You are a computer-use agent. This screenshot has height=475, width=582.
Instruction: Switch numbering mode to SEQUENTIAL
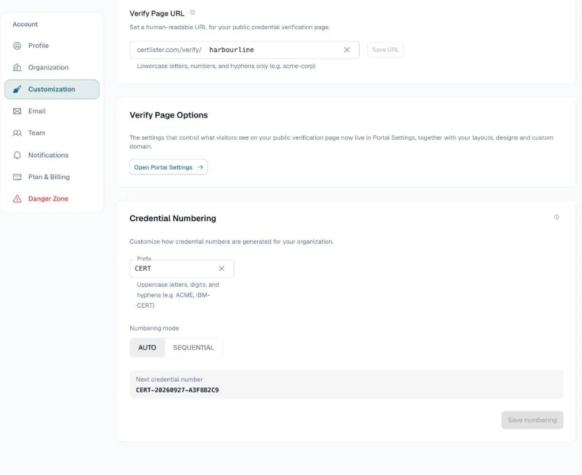coord(193,347)
